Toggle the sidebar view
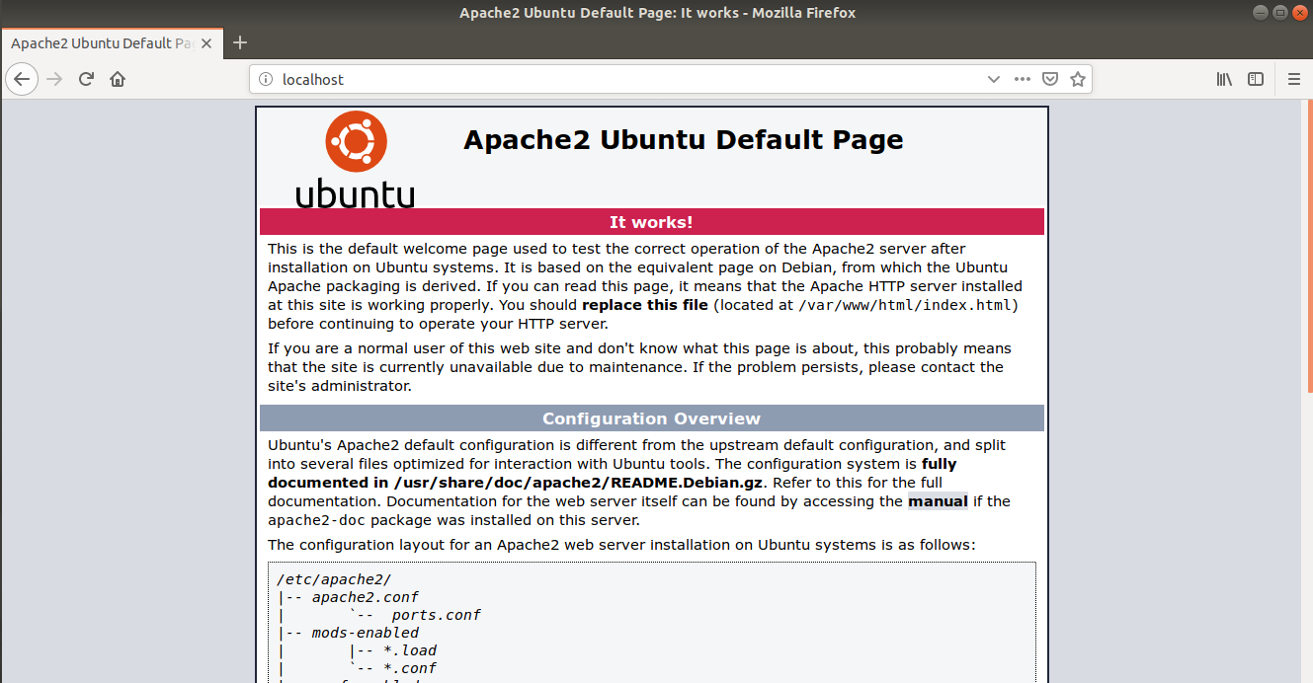 coord(1256,79)
